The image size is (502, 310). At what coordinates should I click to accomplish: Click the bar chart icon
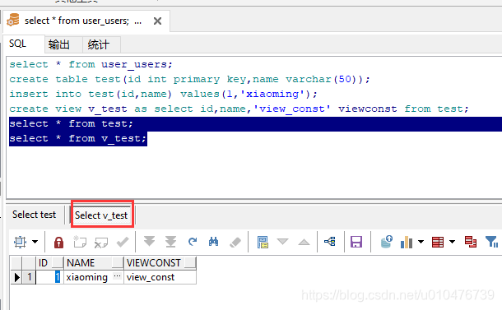407,243
